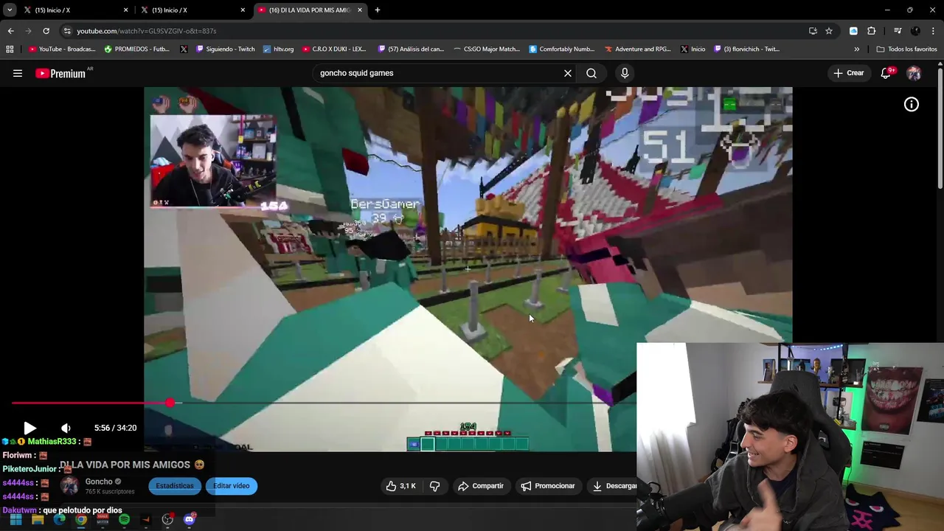
Task: Click the Editar vídeo button
Action: (232, 486)
